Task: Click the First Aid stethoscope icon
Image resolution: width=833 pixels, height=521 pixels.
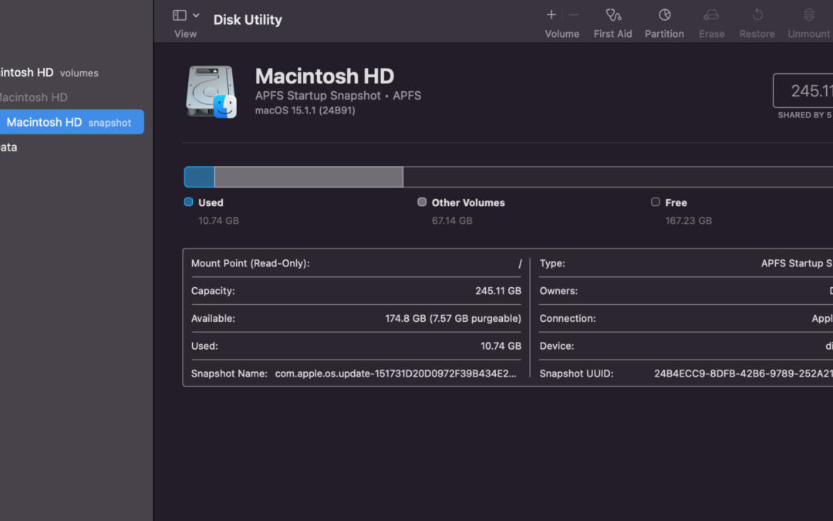Action: click(x=613, y=15)
